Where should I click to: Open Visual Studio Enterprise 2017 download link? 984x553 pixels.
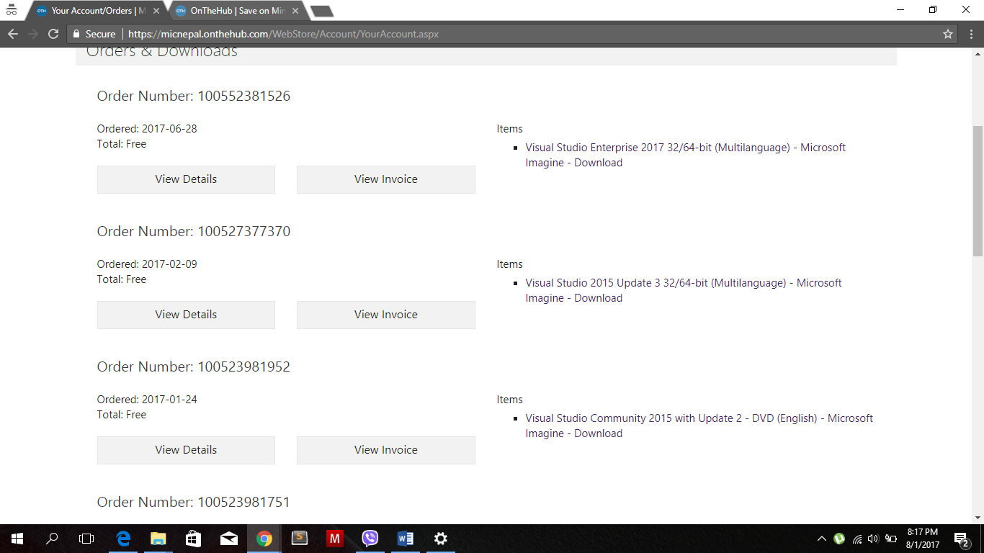coord(685,155)
